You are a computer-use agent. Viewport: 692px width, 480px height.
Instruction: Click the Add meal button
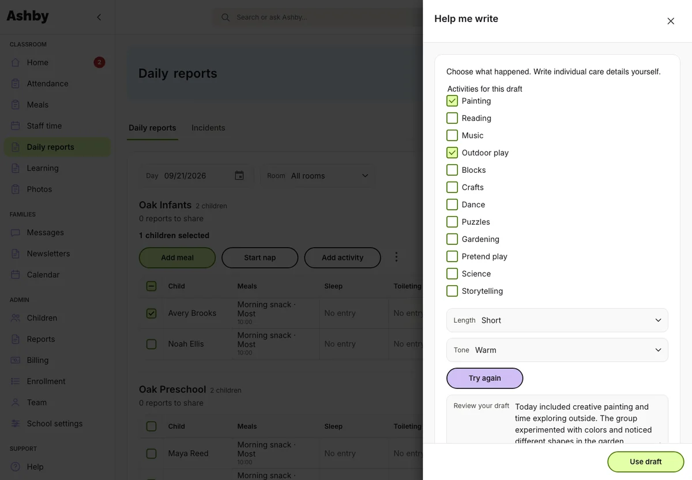coord(177,258)
